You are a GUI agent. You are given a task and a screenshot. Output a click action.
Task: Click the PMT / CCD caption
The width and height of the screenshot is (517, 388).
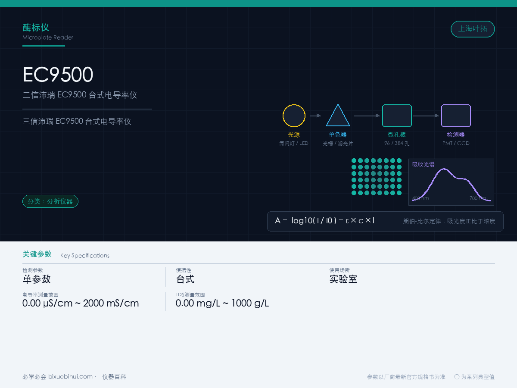[x=456, y=143]
